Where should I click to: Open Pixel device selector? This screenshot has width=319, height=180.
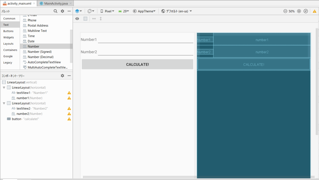pos(107,11)
